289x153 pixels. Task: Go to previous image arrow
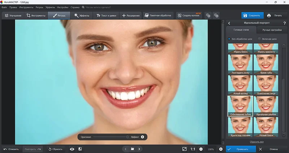click(x=125, y=149)
